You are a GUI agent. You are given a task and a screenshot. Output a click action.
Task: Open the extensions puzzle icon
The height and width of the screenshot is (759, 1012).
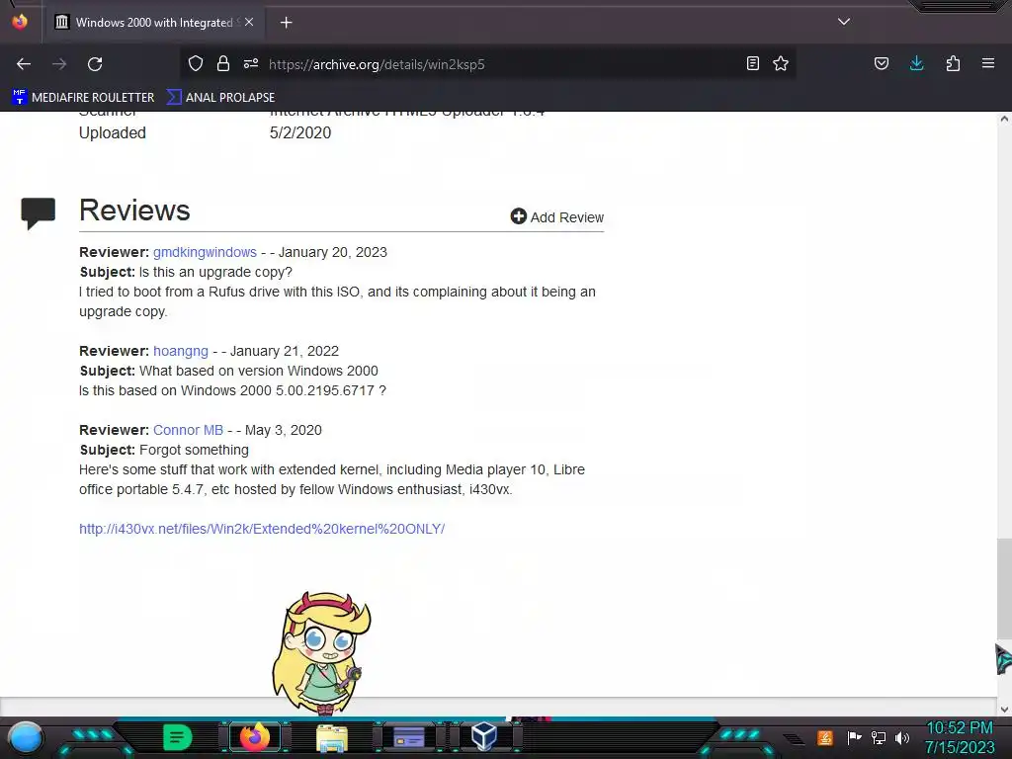tap(953, 63)
